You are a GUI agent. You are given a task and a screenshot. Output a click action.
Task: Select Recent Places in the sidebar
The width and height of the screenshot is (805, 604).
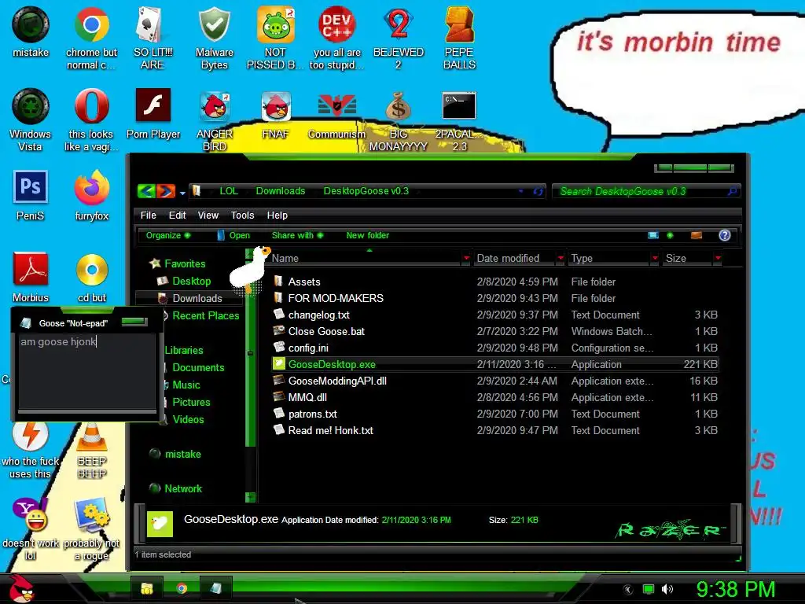[205, 315]
